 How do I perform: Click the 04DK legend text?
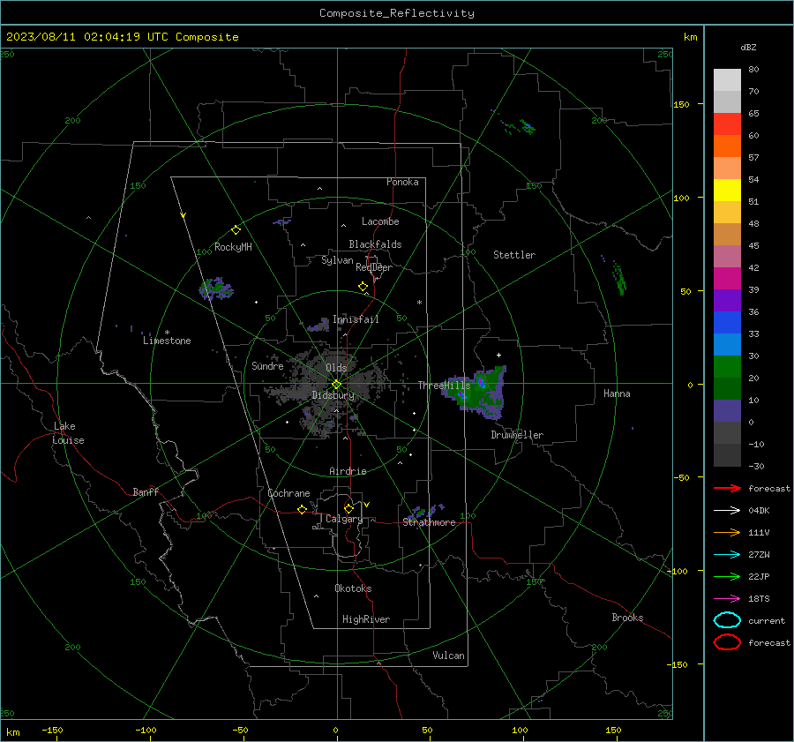click(759, 511)
